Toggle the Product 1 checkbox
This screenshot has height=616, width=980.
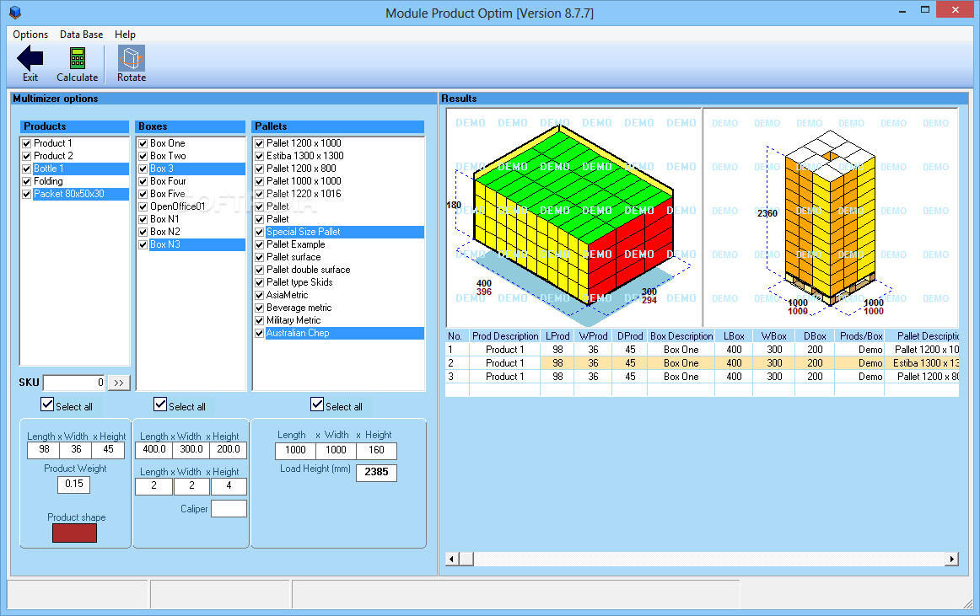pyautogui.click(x=27, y=143)
